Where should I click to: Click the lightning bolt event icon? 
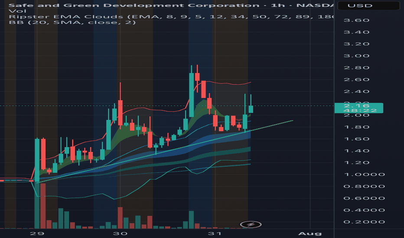point(251,225)
